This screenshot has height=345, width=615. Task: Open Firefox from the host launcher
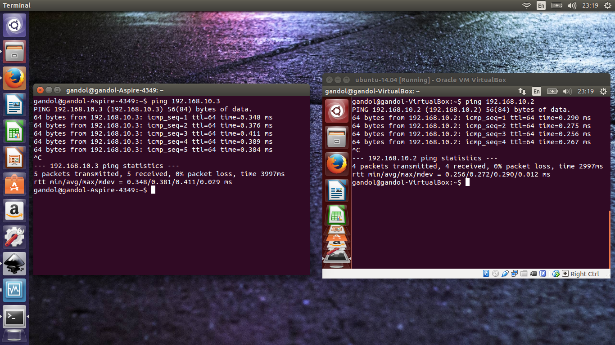click(x=14, y=76)
